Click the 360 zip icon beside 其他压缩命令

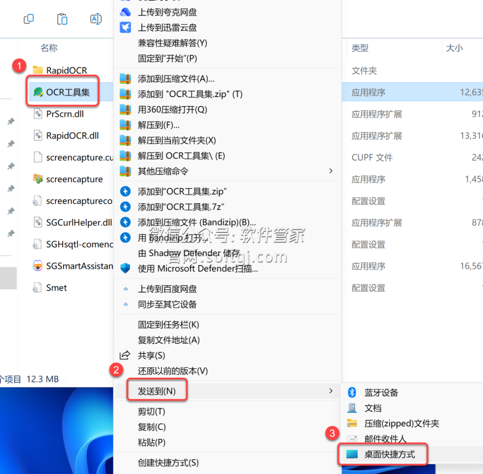[x=125, y=171]
